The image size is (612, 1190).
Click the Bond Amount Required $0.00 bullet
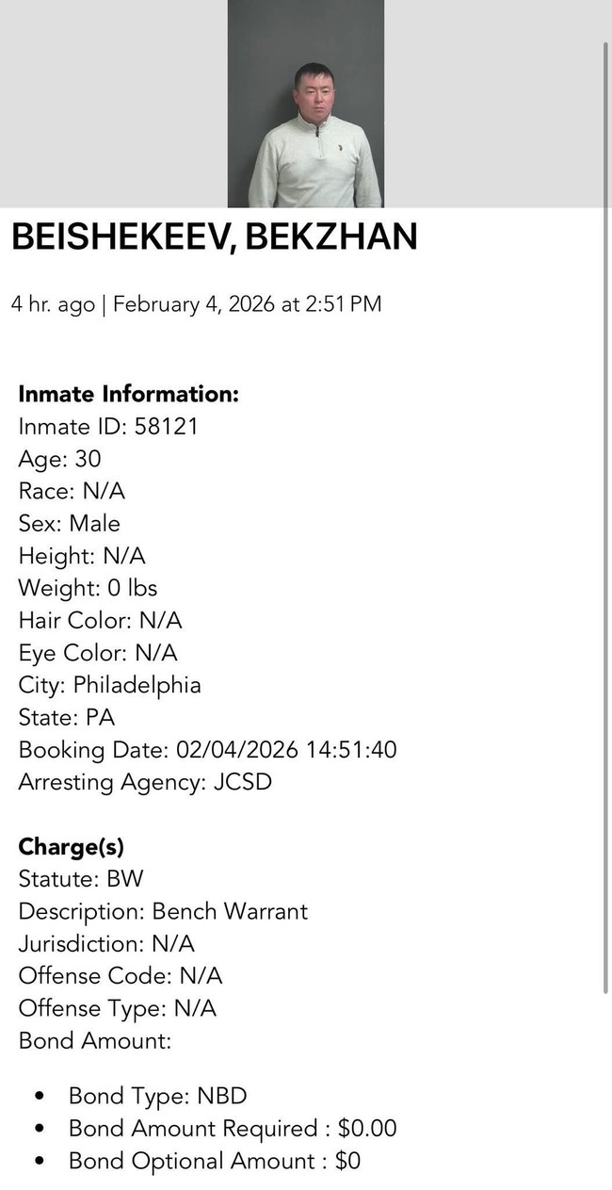pos(233,1128)
